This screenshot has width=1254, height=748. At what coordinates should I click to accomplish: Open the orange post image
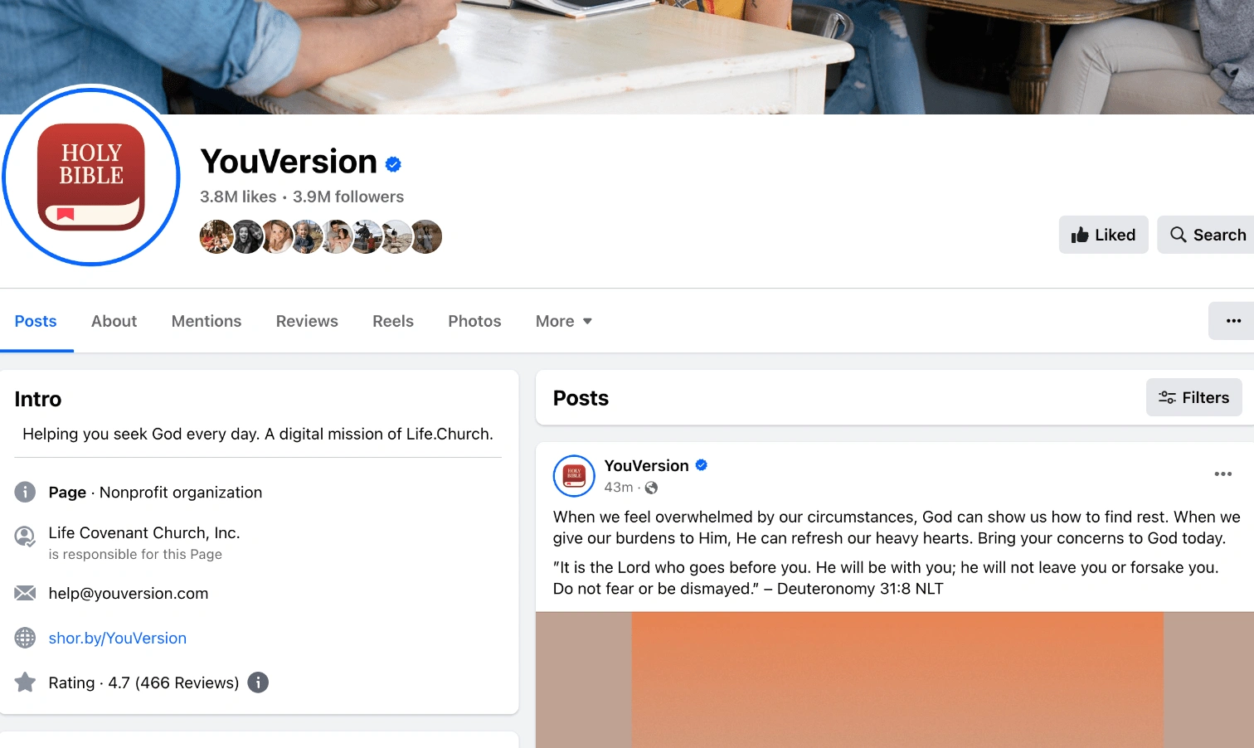tap(895, 680)
